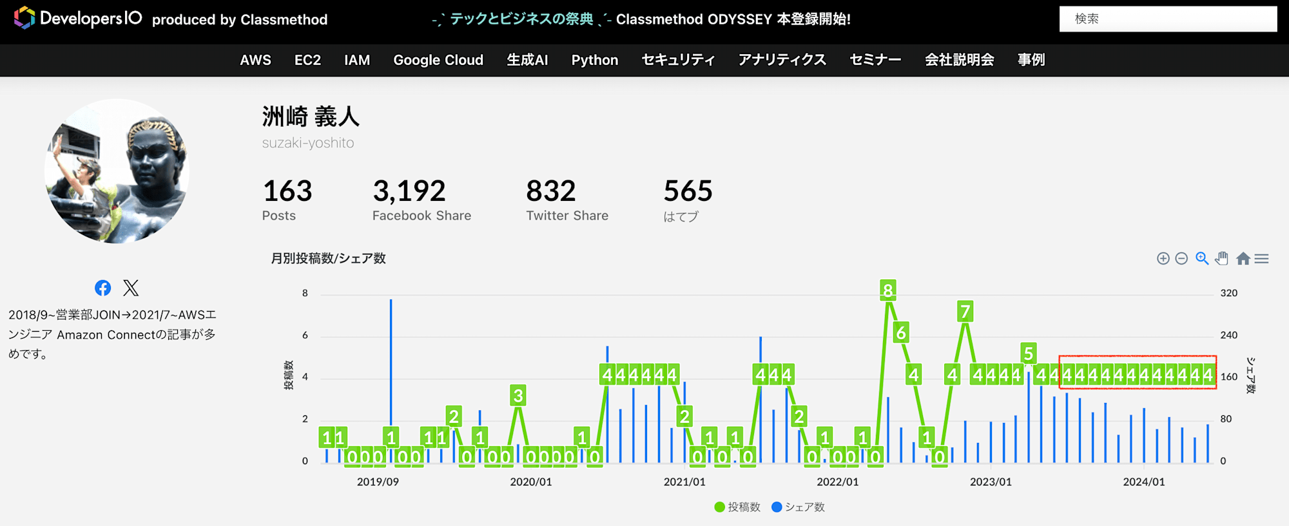Click the data label showing 8 posts
The height and width of the screenshot is (526, 1289).
click(x=888, y=291)
